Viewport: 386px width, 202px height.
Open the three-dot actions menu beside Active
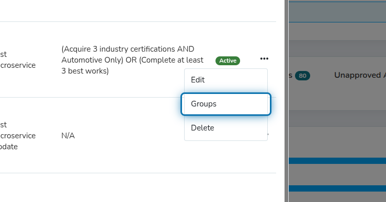click(264, 59)
